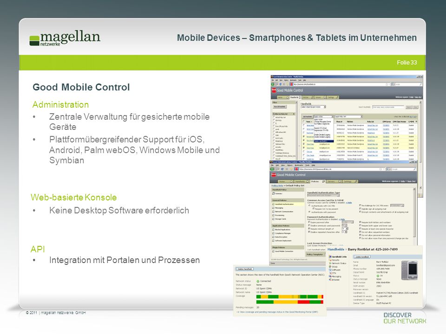
Task: Open Good Mobile Connection under Plugin Policies
Action: click(x=283, y=251)
